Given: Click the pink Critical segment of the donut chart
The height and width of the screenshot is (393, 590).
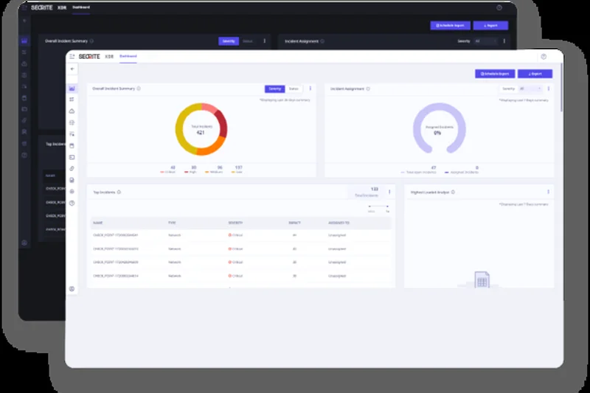Looking at the screenshot, I should pos(210,108).
